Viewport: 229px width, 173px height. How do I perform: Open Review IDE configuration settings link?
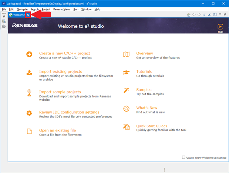point(69,112)
